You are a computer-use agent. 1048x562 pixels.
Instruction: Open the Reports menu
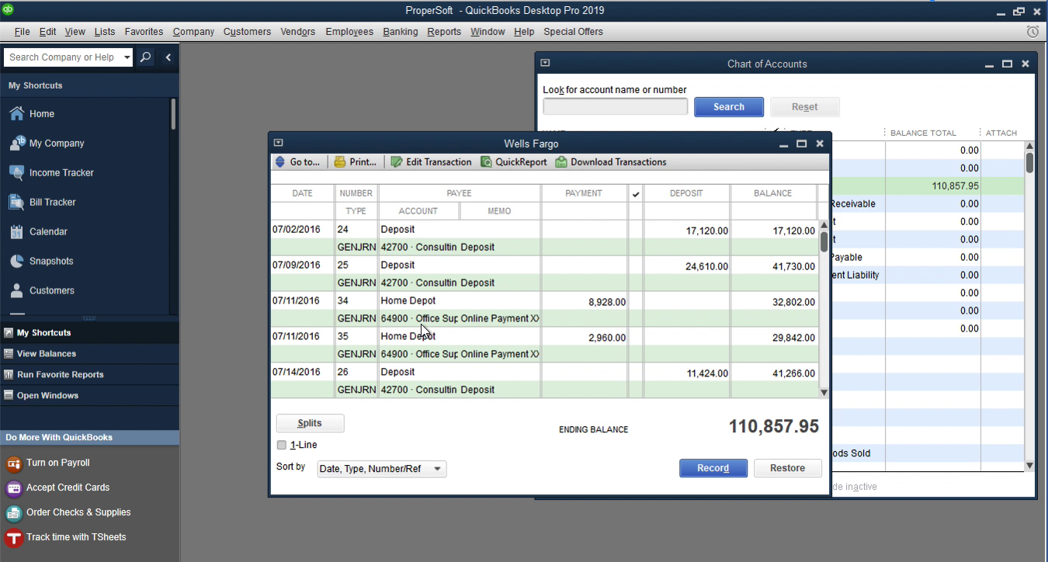[x=444, y=32]
